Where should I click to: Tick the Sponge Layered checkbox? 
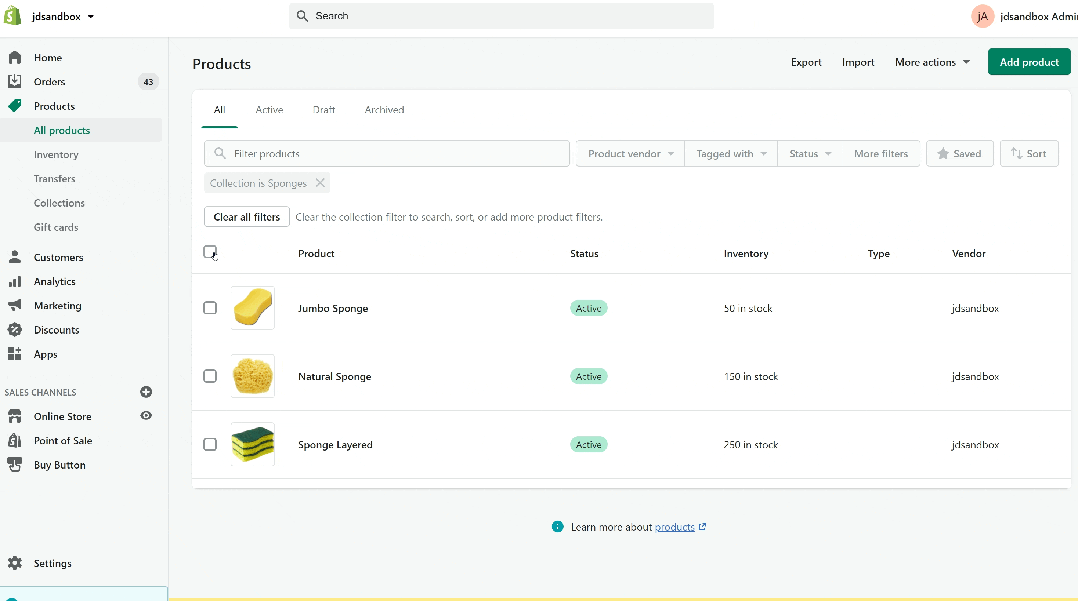pyautogui.click(x=210, y=444)
